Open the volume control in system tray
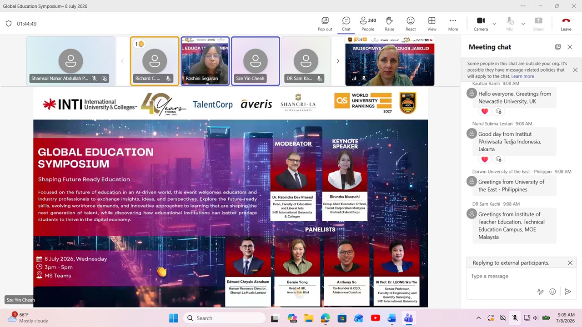The height and width of the screenshot is (327, 582). [x=535, y=318]
